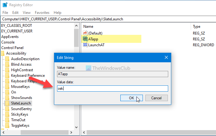Screen dimensions: 216x136
Task: Select the StickyKeys key label
Action: (19, 114)
